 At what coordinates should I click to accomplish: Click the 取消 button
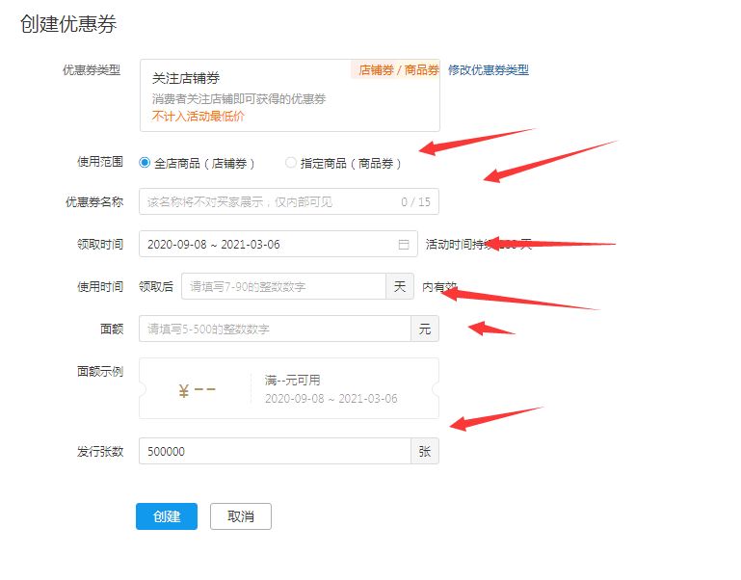tap(241, 516)
